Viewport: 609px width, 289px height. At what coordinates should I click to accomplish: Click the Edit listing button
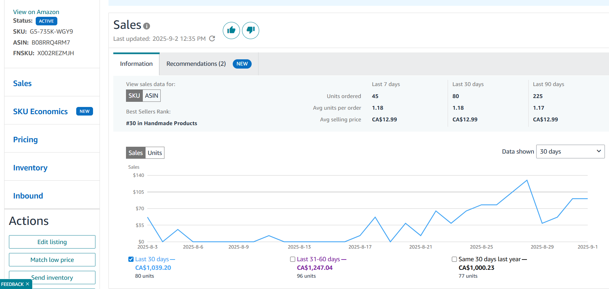(x=52, y=242)
